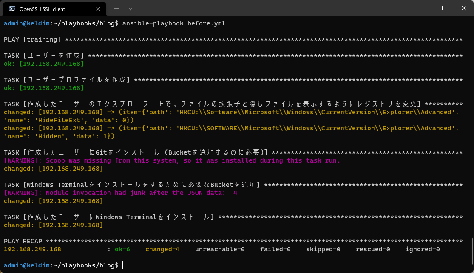Click 'TASK [ユーザーを作成]' header
This screenshot has width=474, height=273.
pyautogui.click(x=233, y=56)
